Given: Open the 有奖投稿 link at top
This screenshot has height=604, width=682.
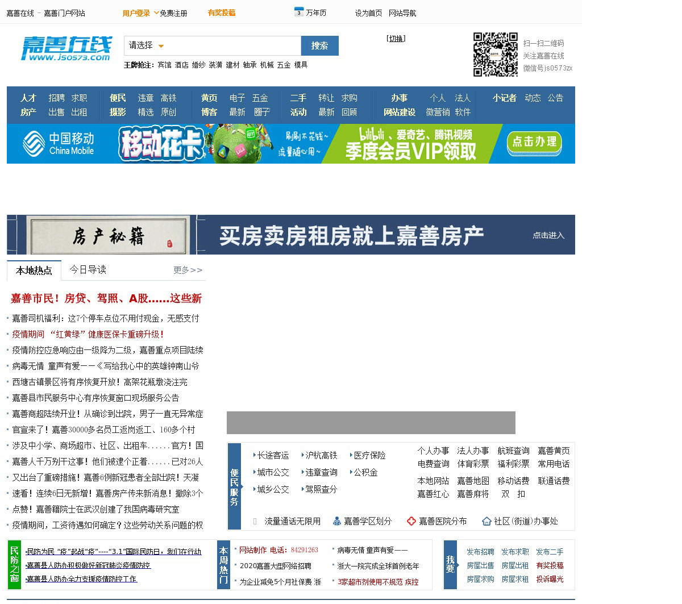Looking at the screenshot, I should [x=222, y=13].
